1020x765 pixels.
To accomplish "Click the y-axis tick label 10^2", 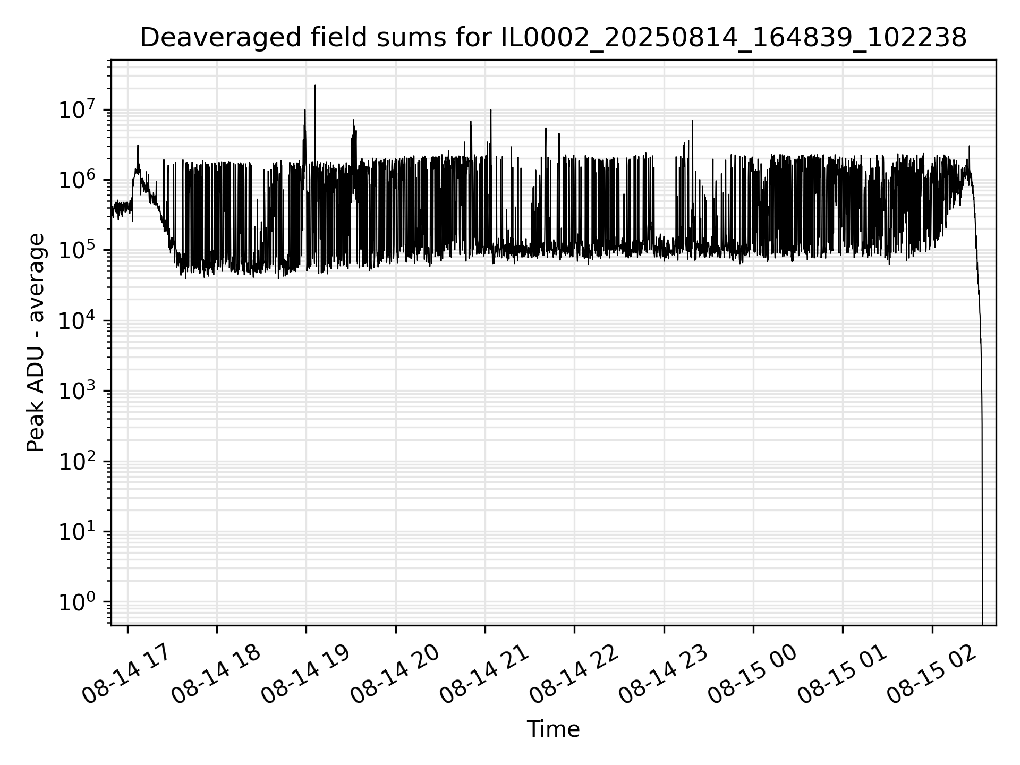I will (x=78, y=462).
